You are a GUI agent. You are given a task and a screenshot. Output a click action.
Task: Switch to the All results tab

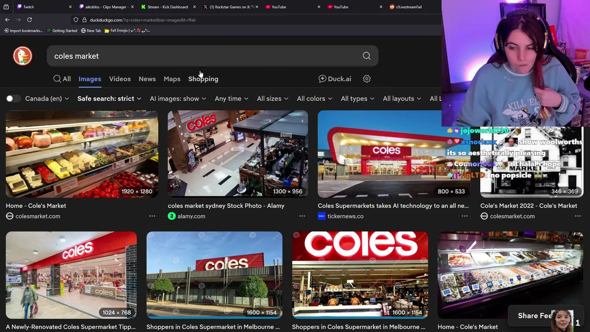tap(62, 79)
